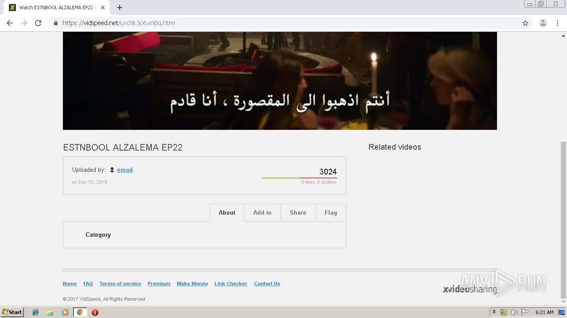The height and width of the screenshot is (318, 567).
Task: Select the Watch ESTNBOOL ALZALEMA EP22 browser tab
Action: (x=57, y=8)
